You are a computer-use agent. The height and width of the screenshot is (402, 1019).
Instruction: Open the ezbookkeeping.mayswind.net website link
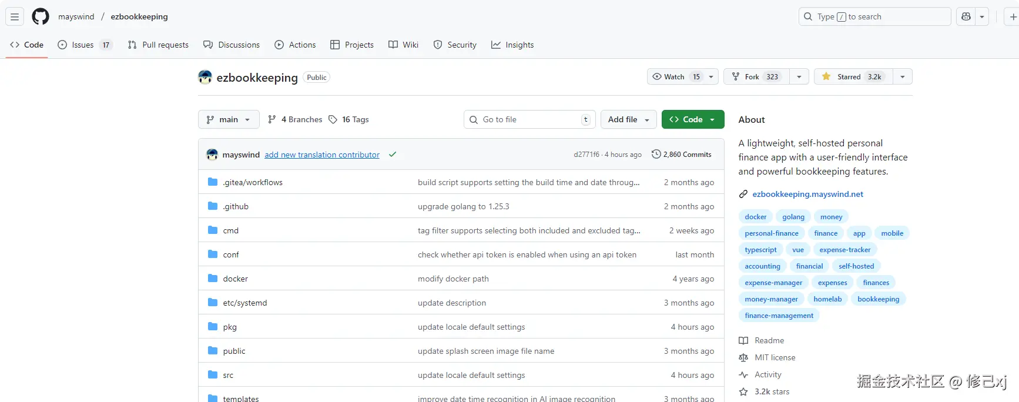(807, 194)
